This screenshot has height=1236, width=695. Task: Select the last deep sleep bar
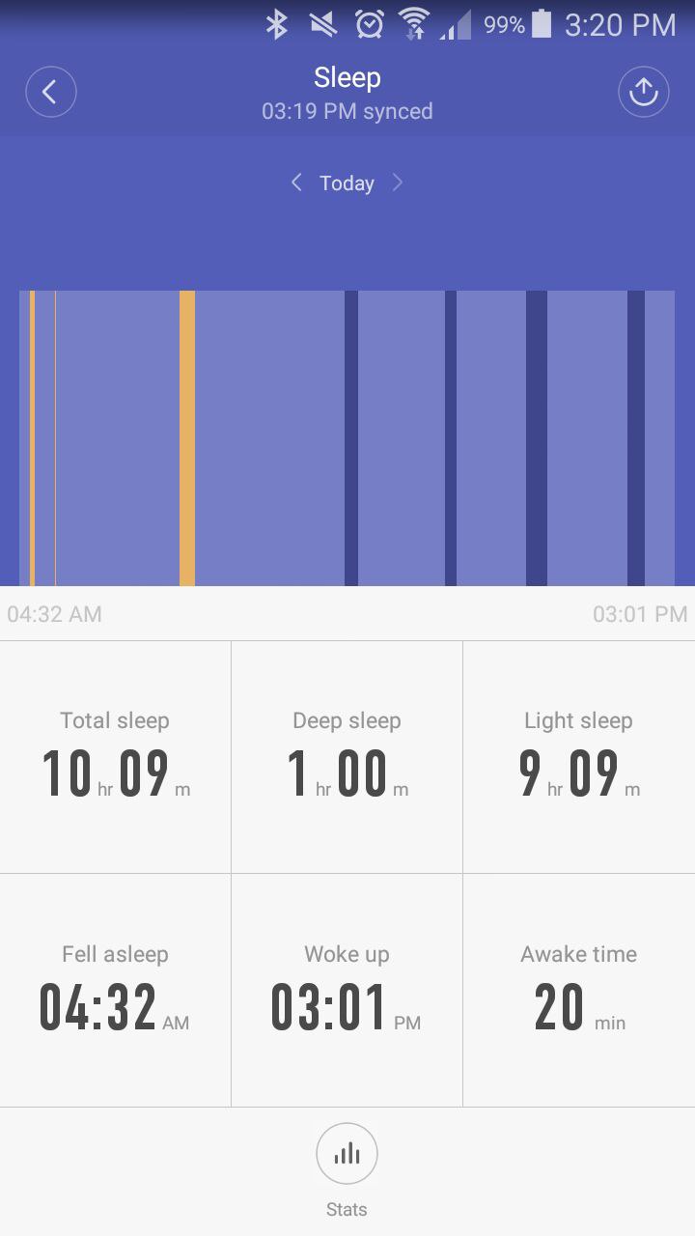(636, 438)
